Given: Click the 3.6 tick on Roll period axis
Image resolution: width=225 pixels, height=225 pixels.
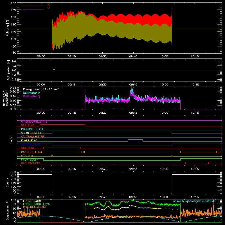Looking at the screenshot, I should click(14, 80).
